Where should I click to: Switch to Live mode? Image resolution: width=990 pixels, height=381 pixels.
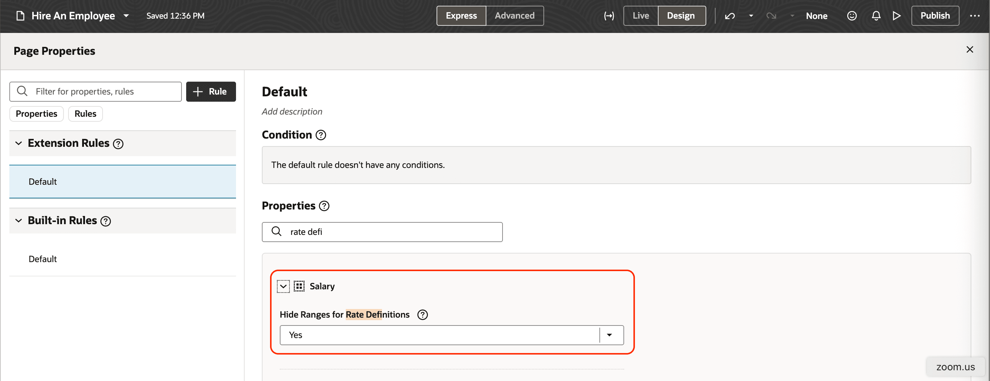(640, 16)
